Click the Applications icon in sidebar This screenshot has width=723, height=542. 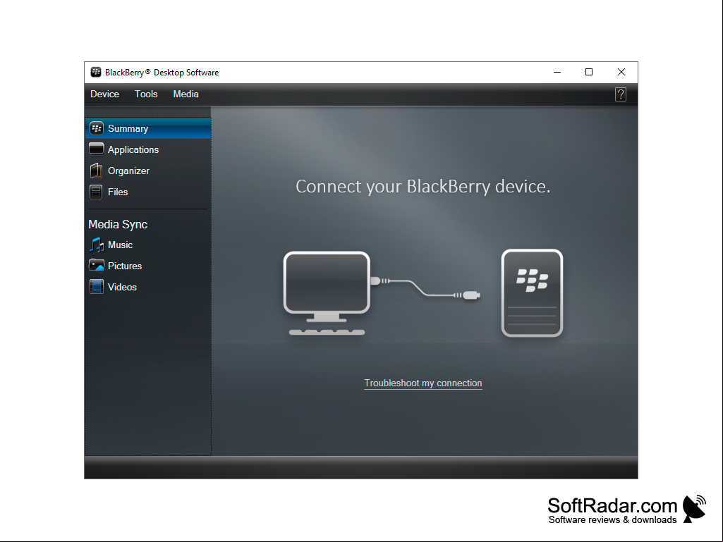tap(97, 149)
